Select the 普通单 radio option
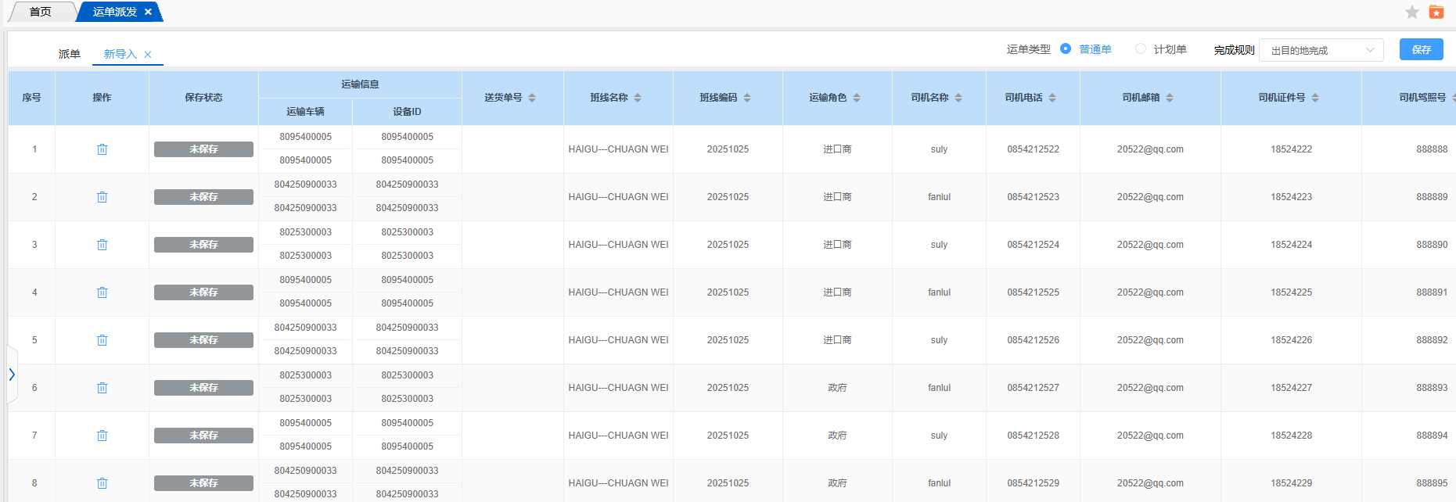The width and height of the screenshot is (1456, 502). pos(1066,49)
